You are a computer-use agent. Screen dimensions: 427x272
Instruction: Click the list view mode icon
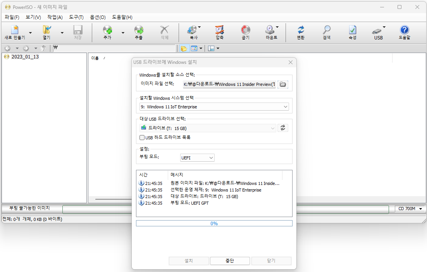tap(194, 48)
